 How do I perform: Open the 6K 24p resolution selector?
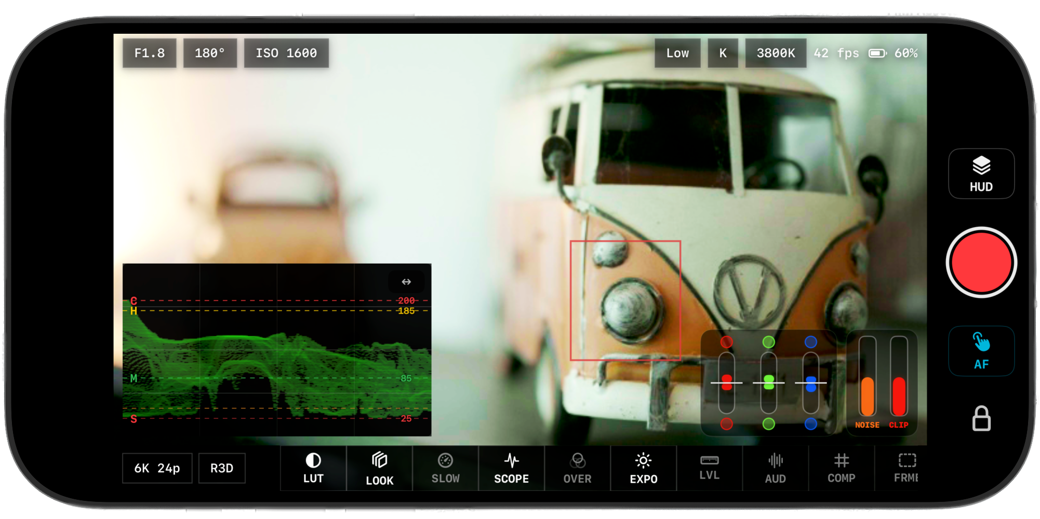click(x=157, y=468)
